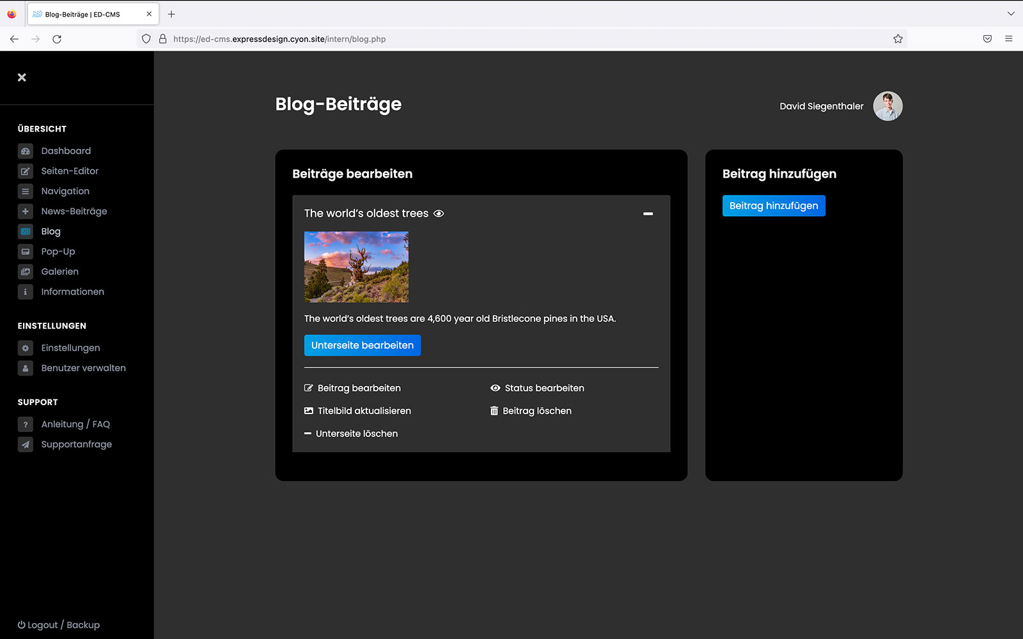The width and height of the screenshot is (1023, 639).
Task: Collapse the post with the minus icon
Action: (x=648, y=213)
